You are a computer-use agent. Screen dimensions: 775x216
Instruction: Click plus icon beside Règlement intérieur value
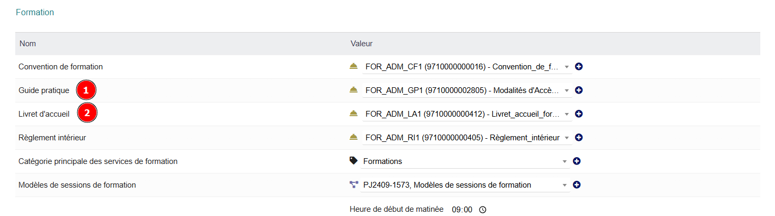(x=579, y=138)
